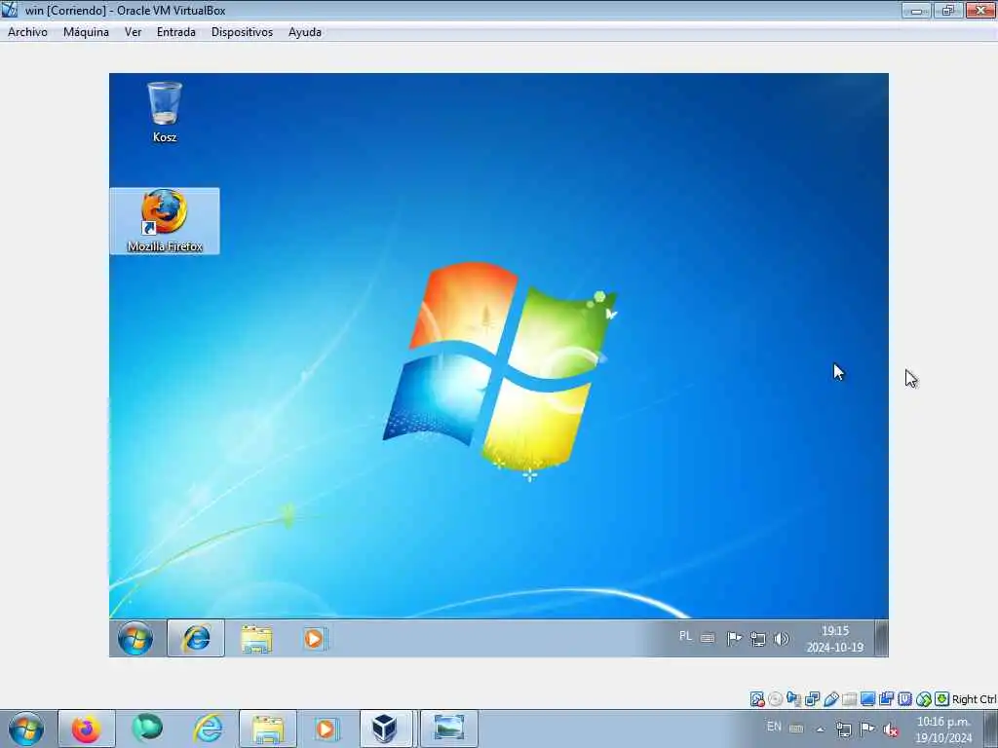998x748 pixels.
Task: Open VirtualBox CPU chip indicator
Action: [905, 699]
